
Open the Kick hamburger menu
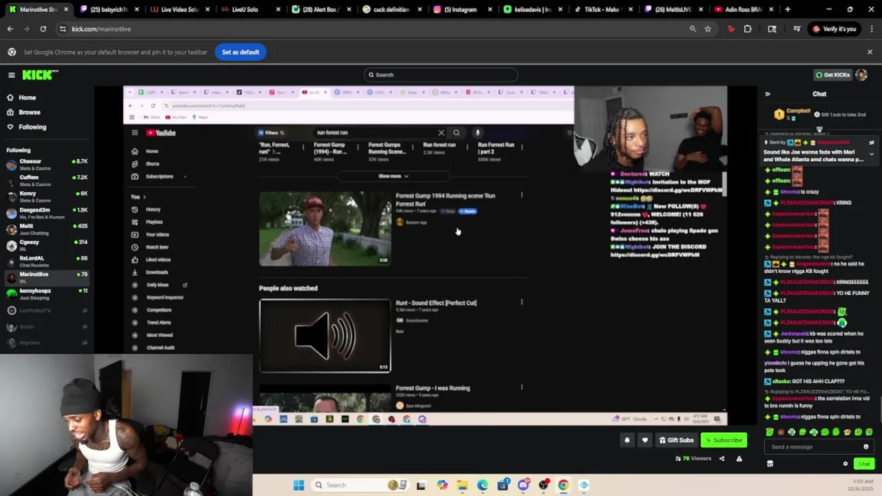pyautogui.click(x=11, y=75)
